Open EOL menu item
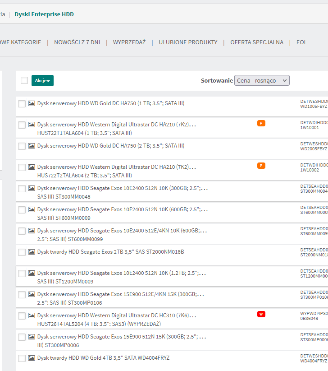The image size is (328, 371). tap(301, 42)
